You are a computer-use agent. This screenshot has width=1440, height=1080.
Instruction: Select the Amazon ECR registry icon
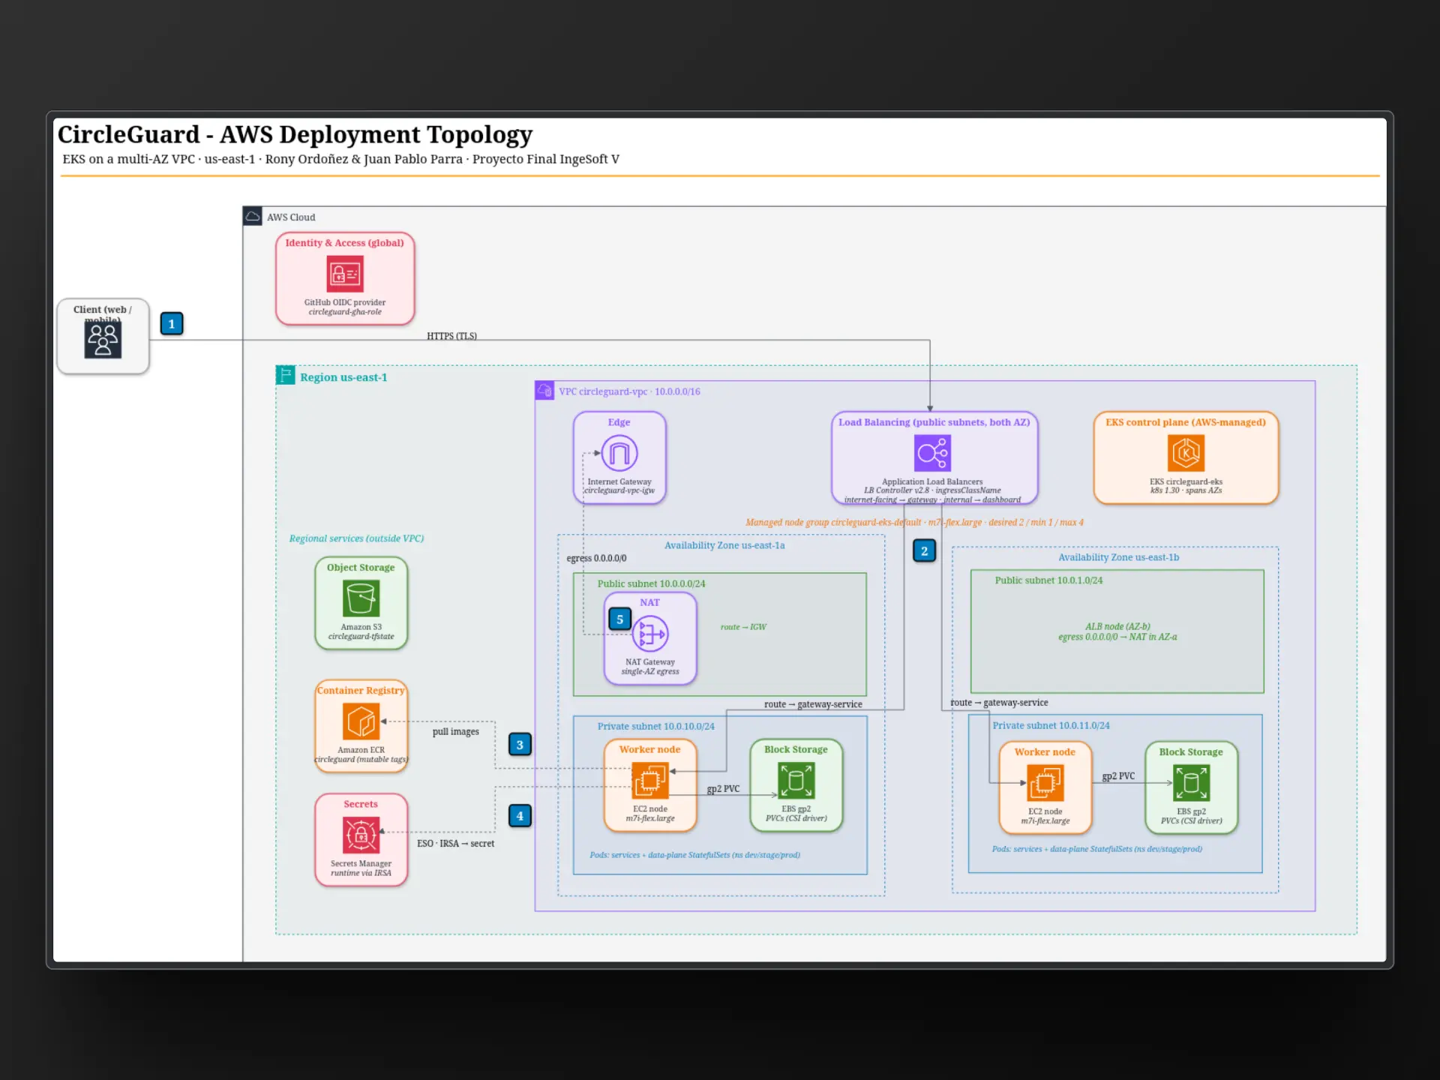tap(361, 721)
